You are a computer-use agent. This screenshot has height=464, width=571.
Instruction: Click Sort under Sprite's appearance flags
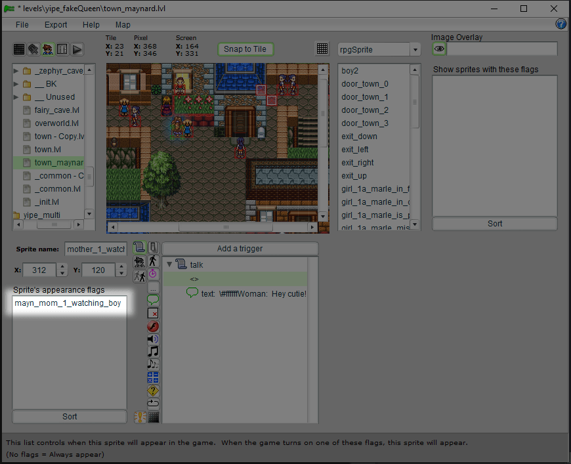pyautogui.click(x=70, y=417)
